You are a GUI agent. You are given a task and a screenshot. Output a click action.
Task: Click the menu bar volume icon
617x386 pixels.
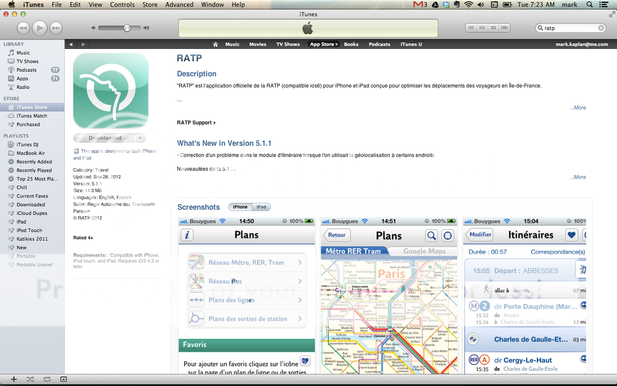(x=481, y=5)
